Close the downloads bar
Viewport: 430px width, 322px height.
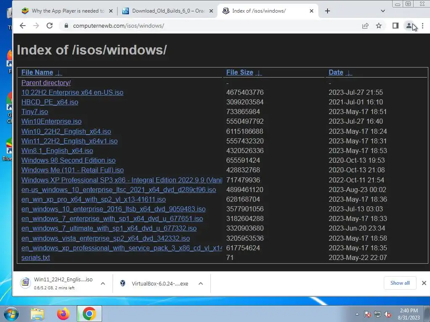point(424,283)
